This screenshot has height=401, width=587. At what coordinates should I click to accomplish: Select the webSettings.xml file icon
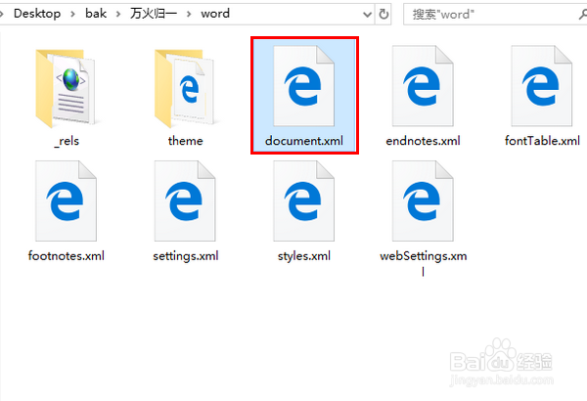(423, 201)
